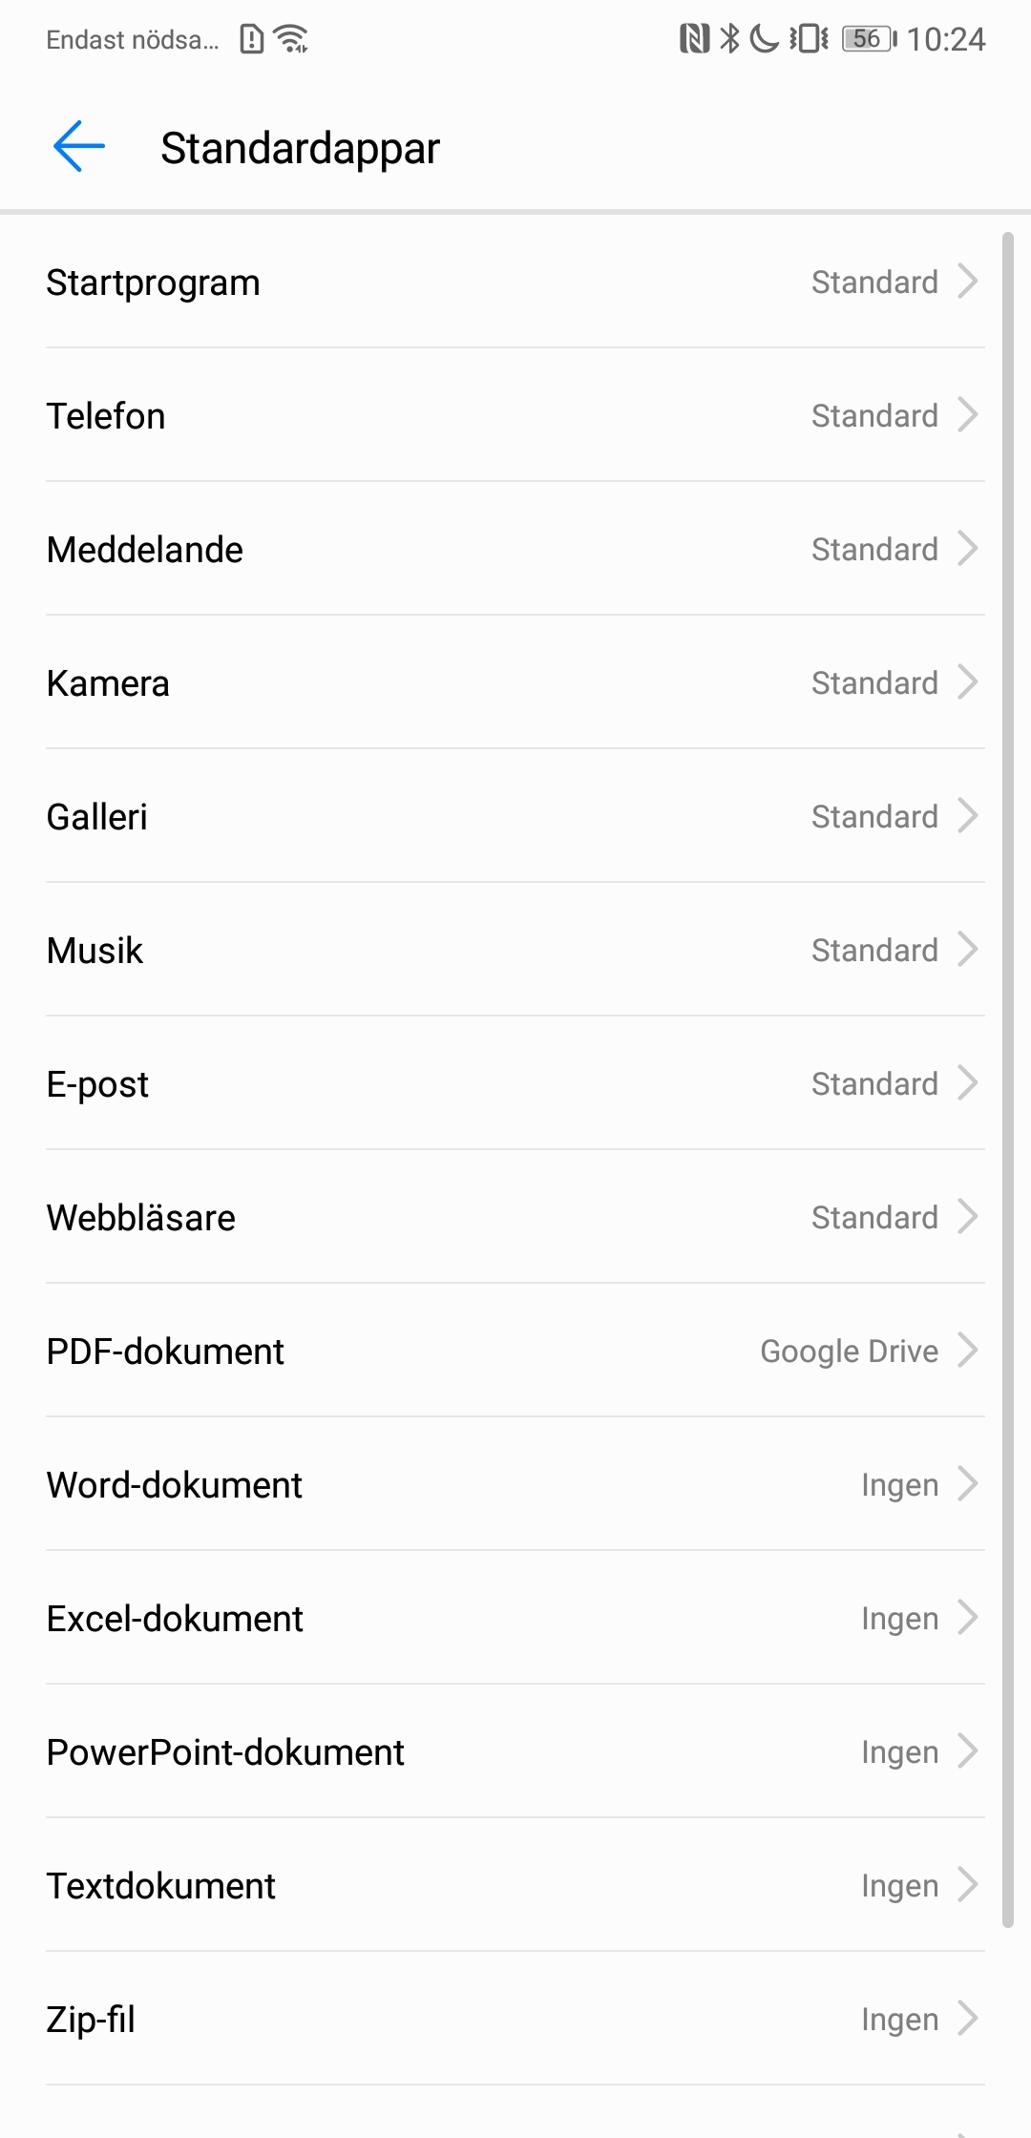Tap the battery level indicator
The width and height of the screenshot is (1031, 2138).
coord(869,39)
